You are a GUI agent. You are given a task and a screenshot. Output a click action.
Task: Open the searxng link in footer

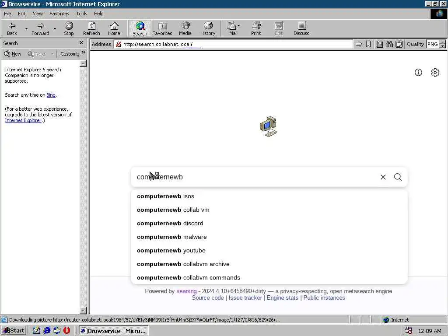[186, 291]
